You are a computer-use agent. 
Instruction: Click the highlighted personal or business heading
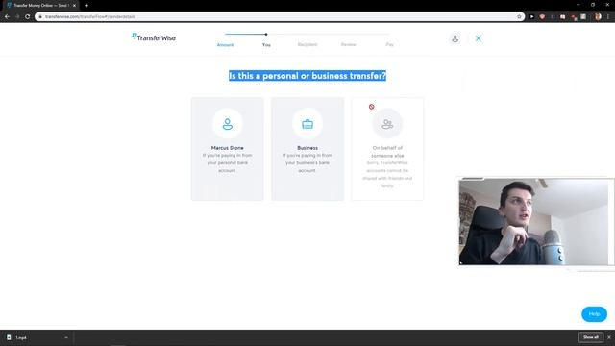pyautogui.click(x=307, y=76)
